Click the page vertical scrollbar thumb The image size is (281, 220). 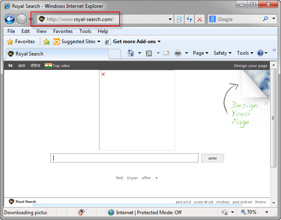(273, 118)
